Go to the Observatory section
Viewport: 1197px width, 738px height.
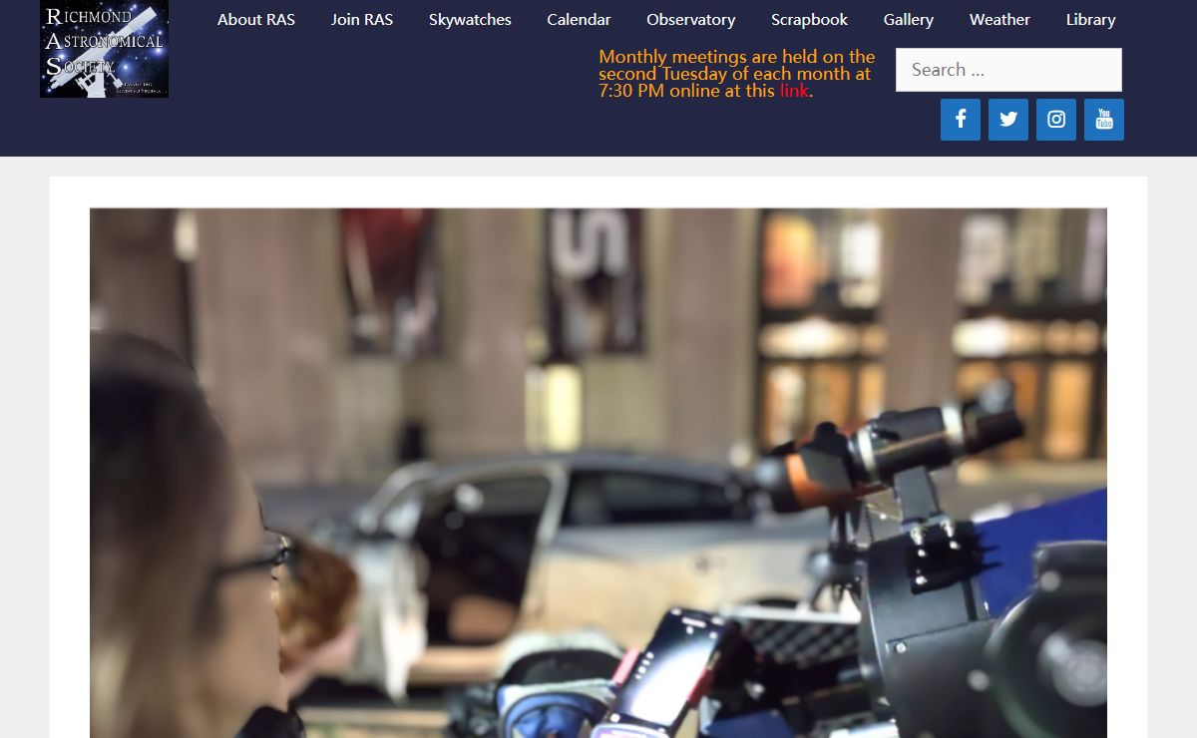(x=690, y=20)
